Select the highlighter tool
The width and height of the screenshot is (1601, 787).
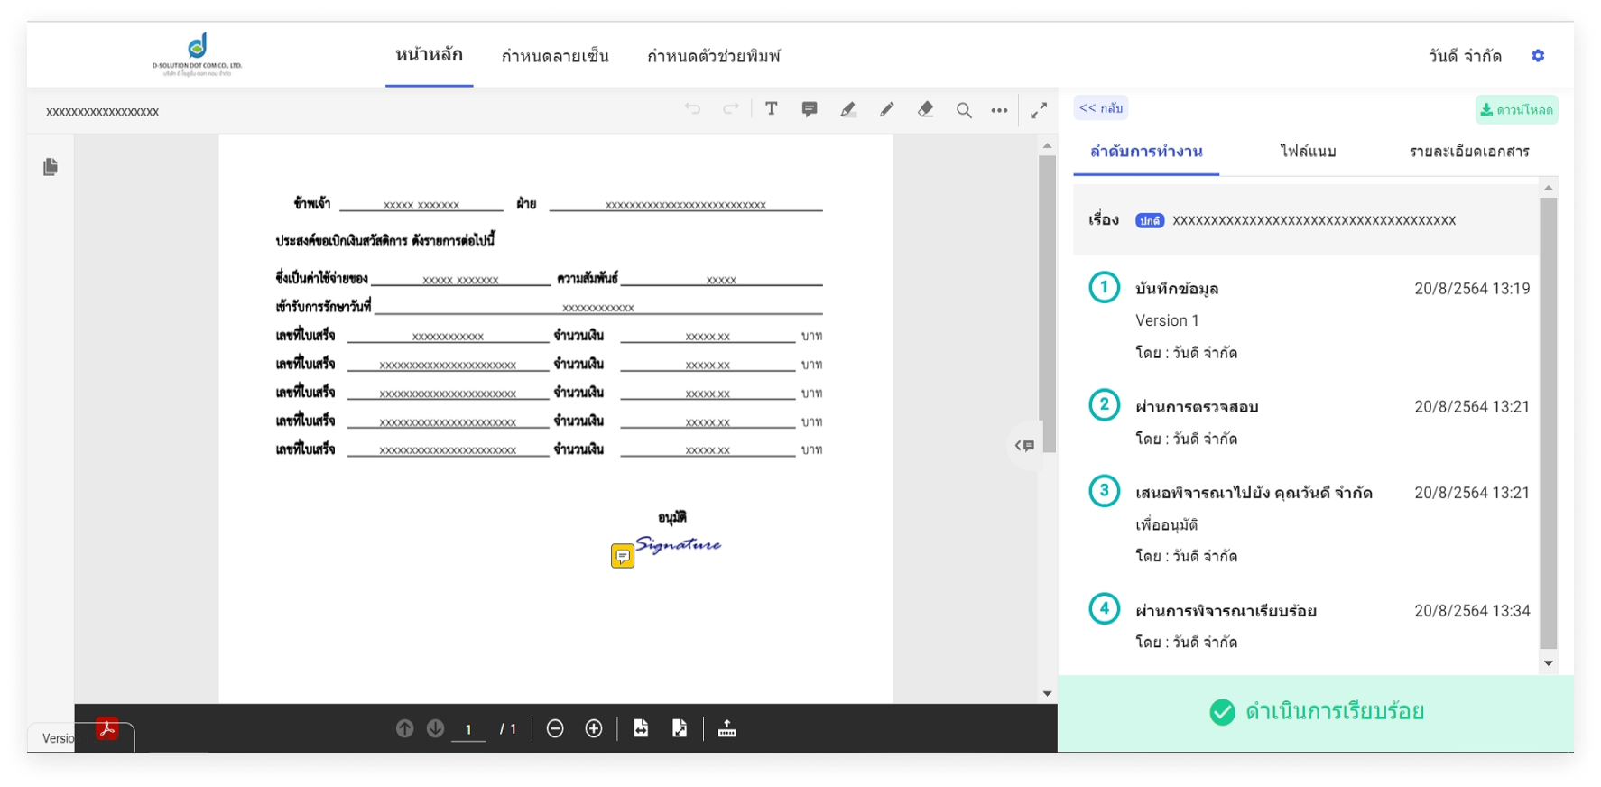click(x=848, y=109)
